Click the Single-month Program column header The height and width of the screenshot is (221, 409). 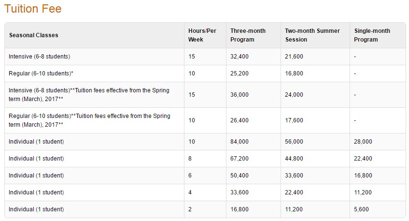(372, 35)
